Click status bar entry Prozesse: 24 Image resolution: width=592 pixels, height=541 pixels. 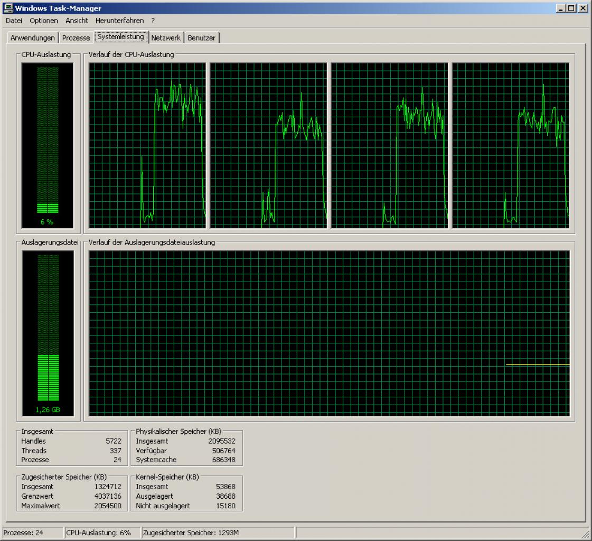pyautogui.click(x=33, y=533)
